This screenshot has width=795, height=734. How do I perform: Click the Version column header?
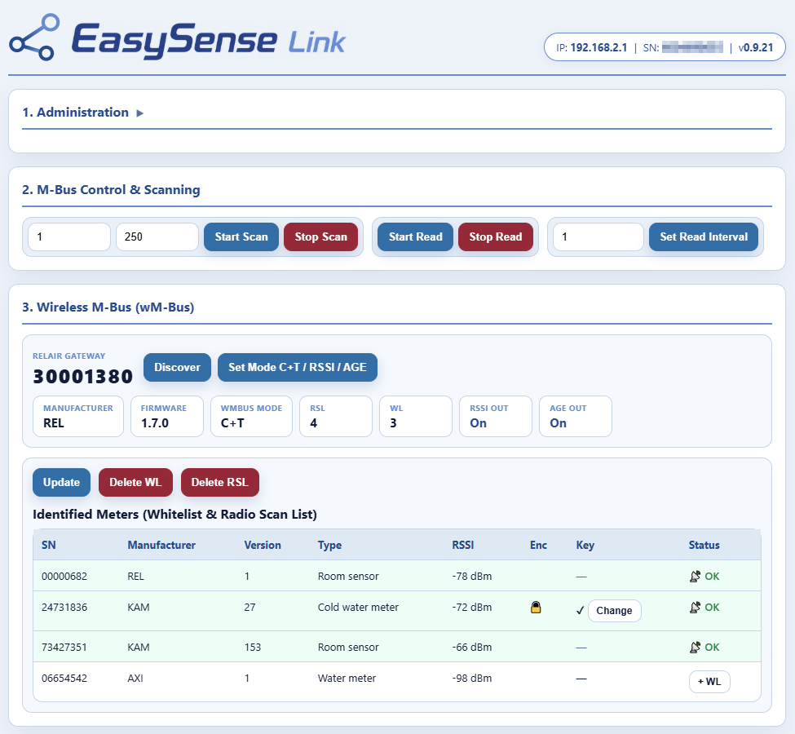pyautogui.click(x=262, y=546)
